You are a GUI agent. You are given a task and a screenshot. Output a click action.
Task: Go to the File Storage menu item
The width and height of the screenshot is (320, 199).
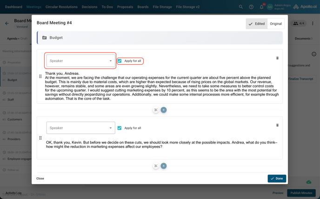162,7
